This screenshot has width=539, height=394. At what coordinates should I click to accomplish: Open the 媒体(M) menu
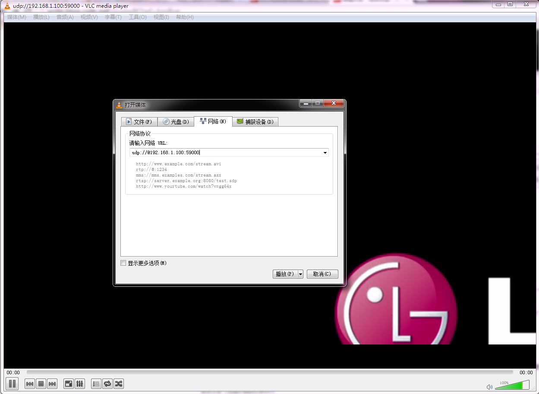click(x=17, y=17)
